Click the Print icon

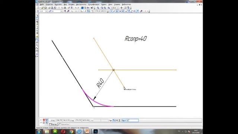49,8
